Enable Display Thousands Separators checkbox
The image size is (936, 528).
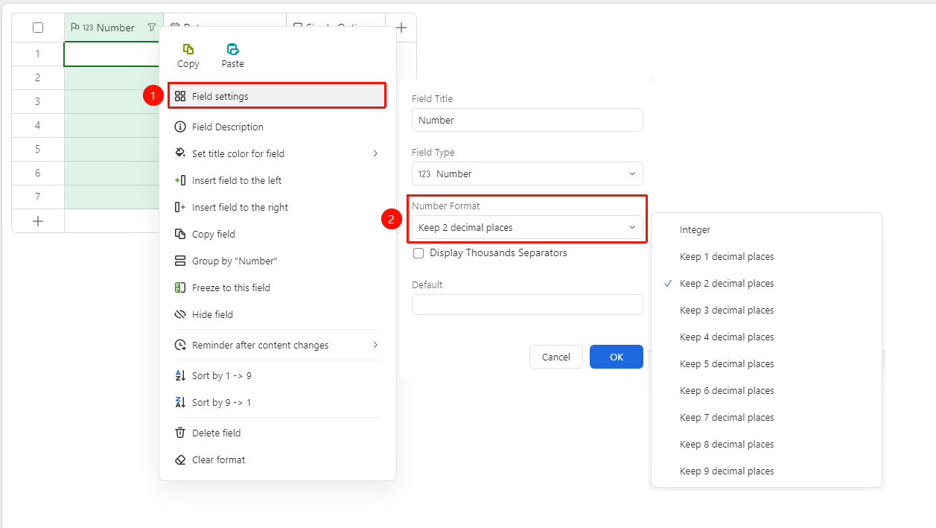pos(419,253)
